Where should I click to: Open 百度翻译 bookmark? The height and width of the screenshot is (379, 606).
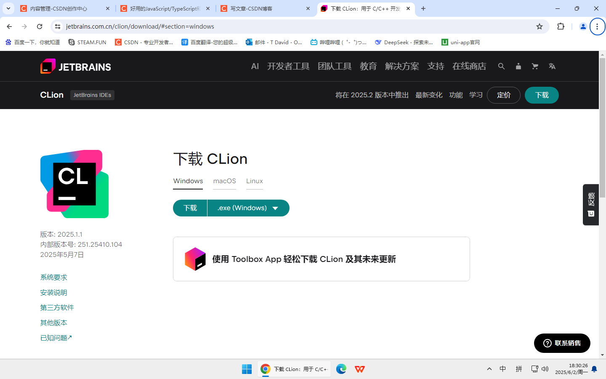(x=209, y=42)
